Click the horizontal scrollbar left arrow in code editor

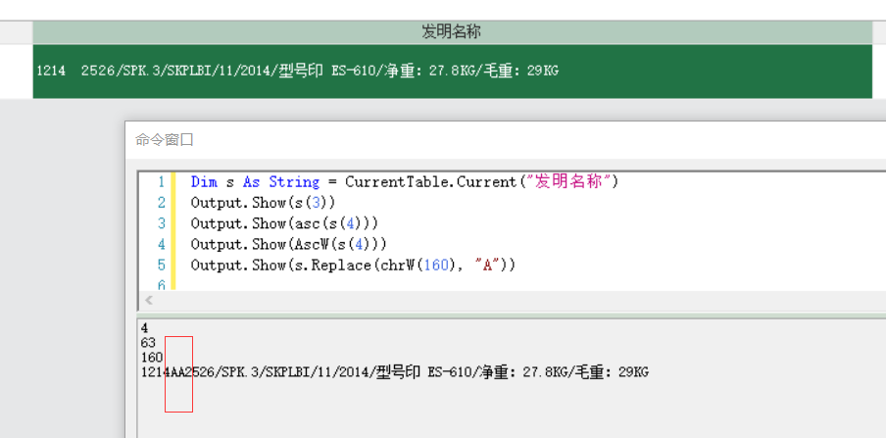pyautogui.click(x=149, y=300)
